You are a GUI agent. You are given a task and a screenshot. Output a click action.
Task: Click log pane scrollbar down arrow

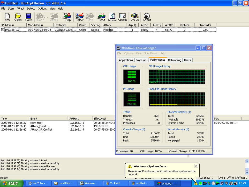[x=247, y=172]
